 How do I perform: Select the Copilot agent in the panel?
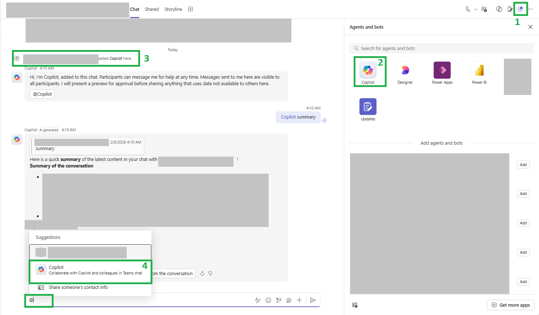368,73
